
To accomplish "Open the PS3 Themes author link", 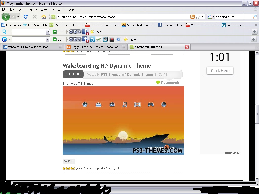I will point(111,75).
